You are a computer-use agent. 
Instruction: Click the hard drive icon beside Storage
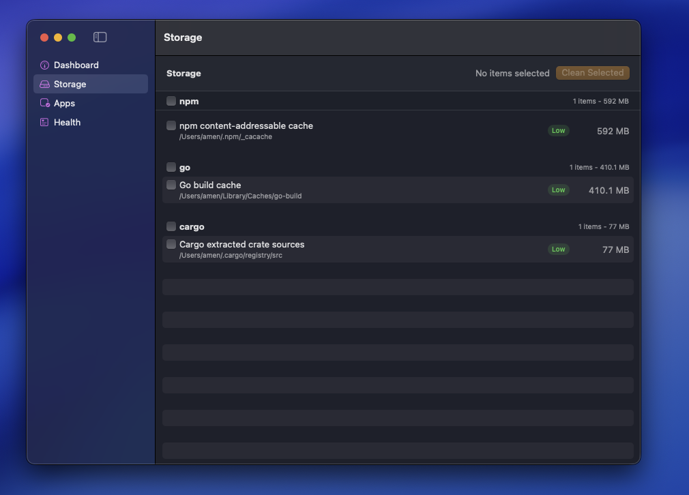pyautogui.click(x=44, y=84)
